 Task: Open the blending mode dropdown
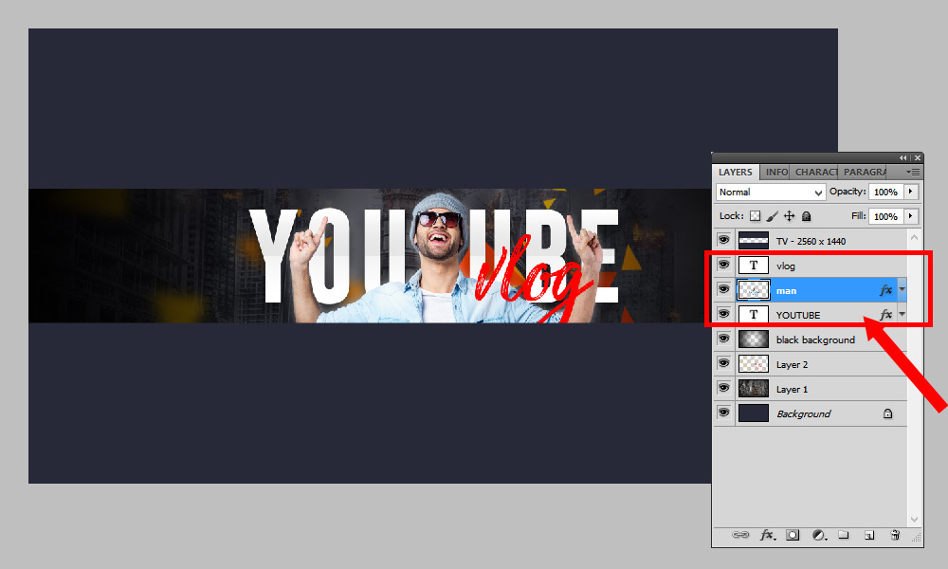click(770, 193)
